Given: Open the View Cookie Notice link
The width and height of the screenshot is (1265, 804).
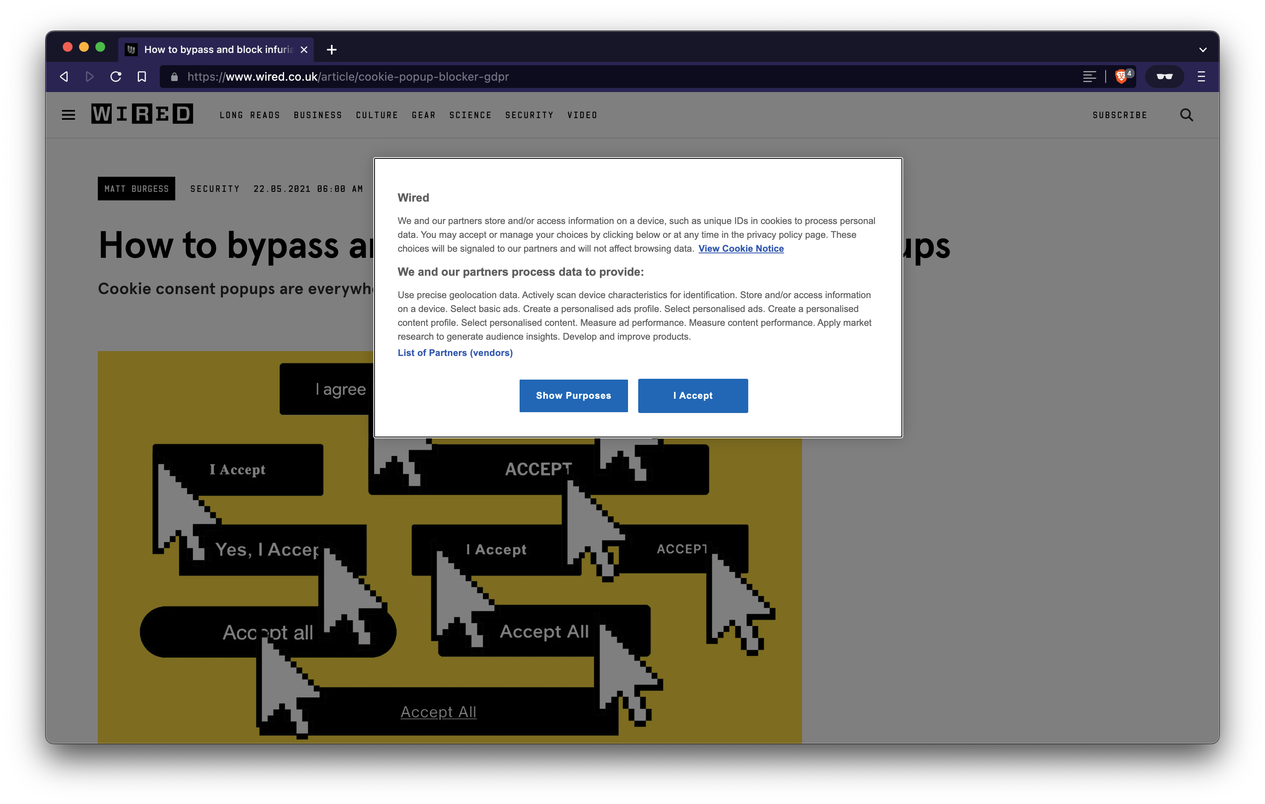Looking at the screenshot, I should pos(741,248).
